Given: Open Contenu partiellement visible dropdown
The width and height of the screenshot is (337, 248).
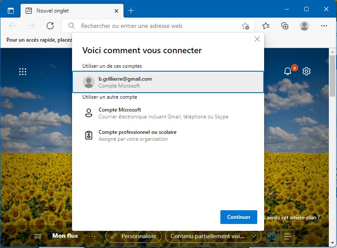Looking at the screenshot, I should (x=213, y=236).
